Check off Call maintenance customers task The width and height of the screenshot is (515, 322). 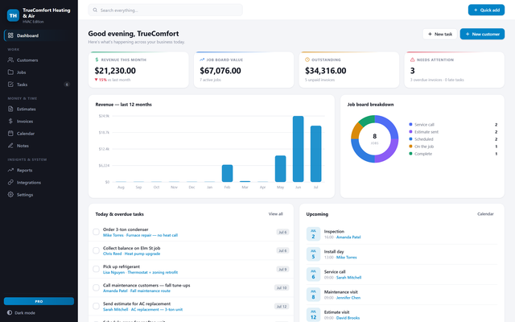pos(96,287)
